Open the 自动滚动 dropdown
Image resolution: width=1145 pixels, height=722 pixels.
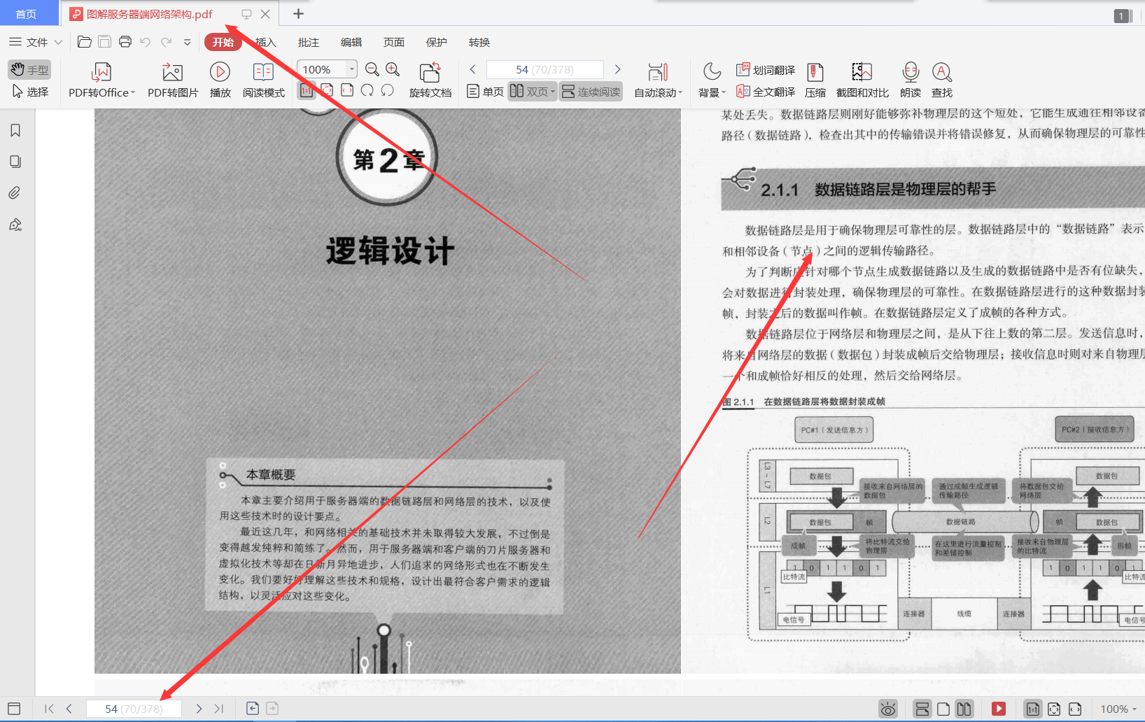coord(658,92)
